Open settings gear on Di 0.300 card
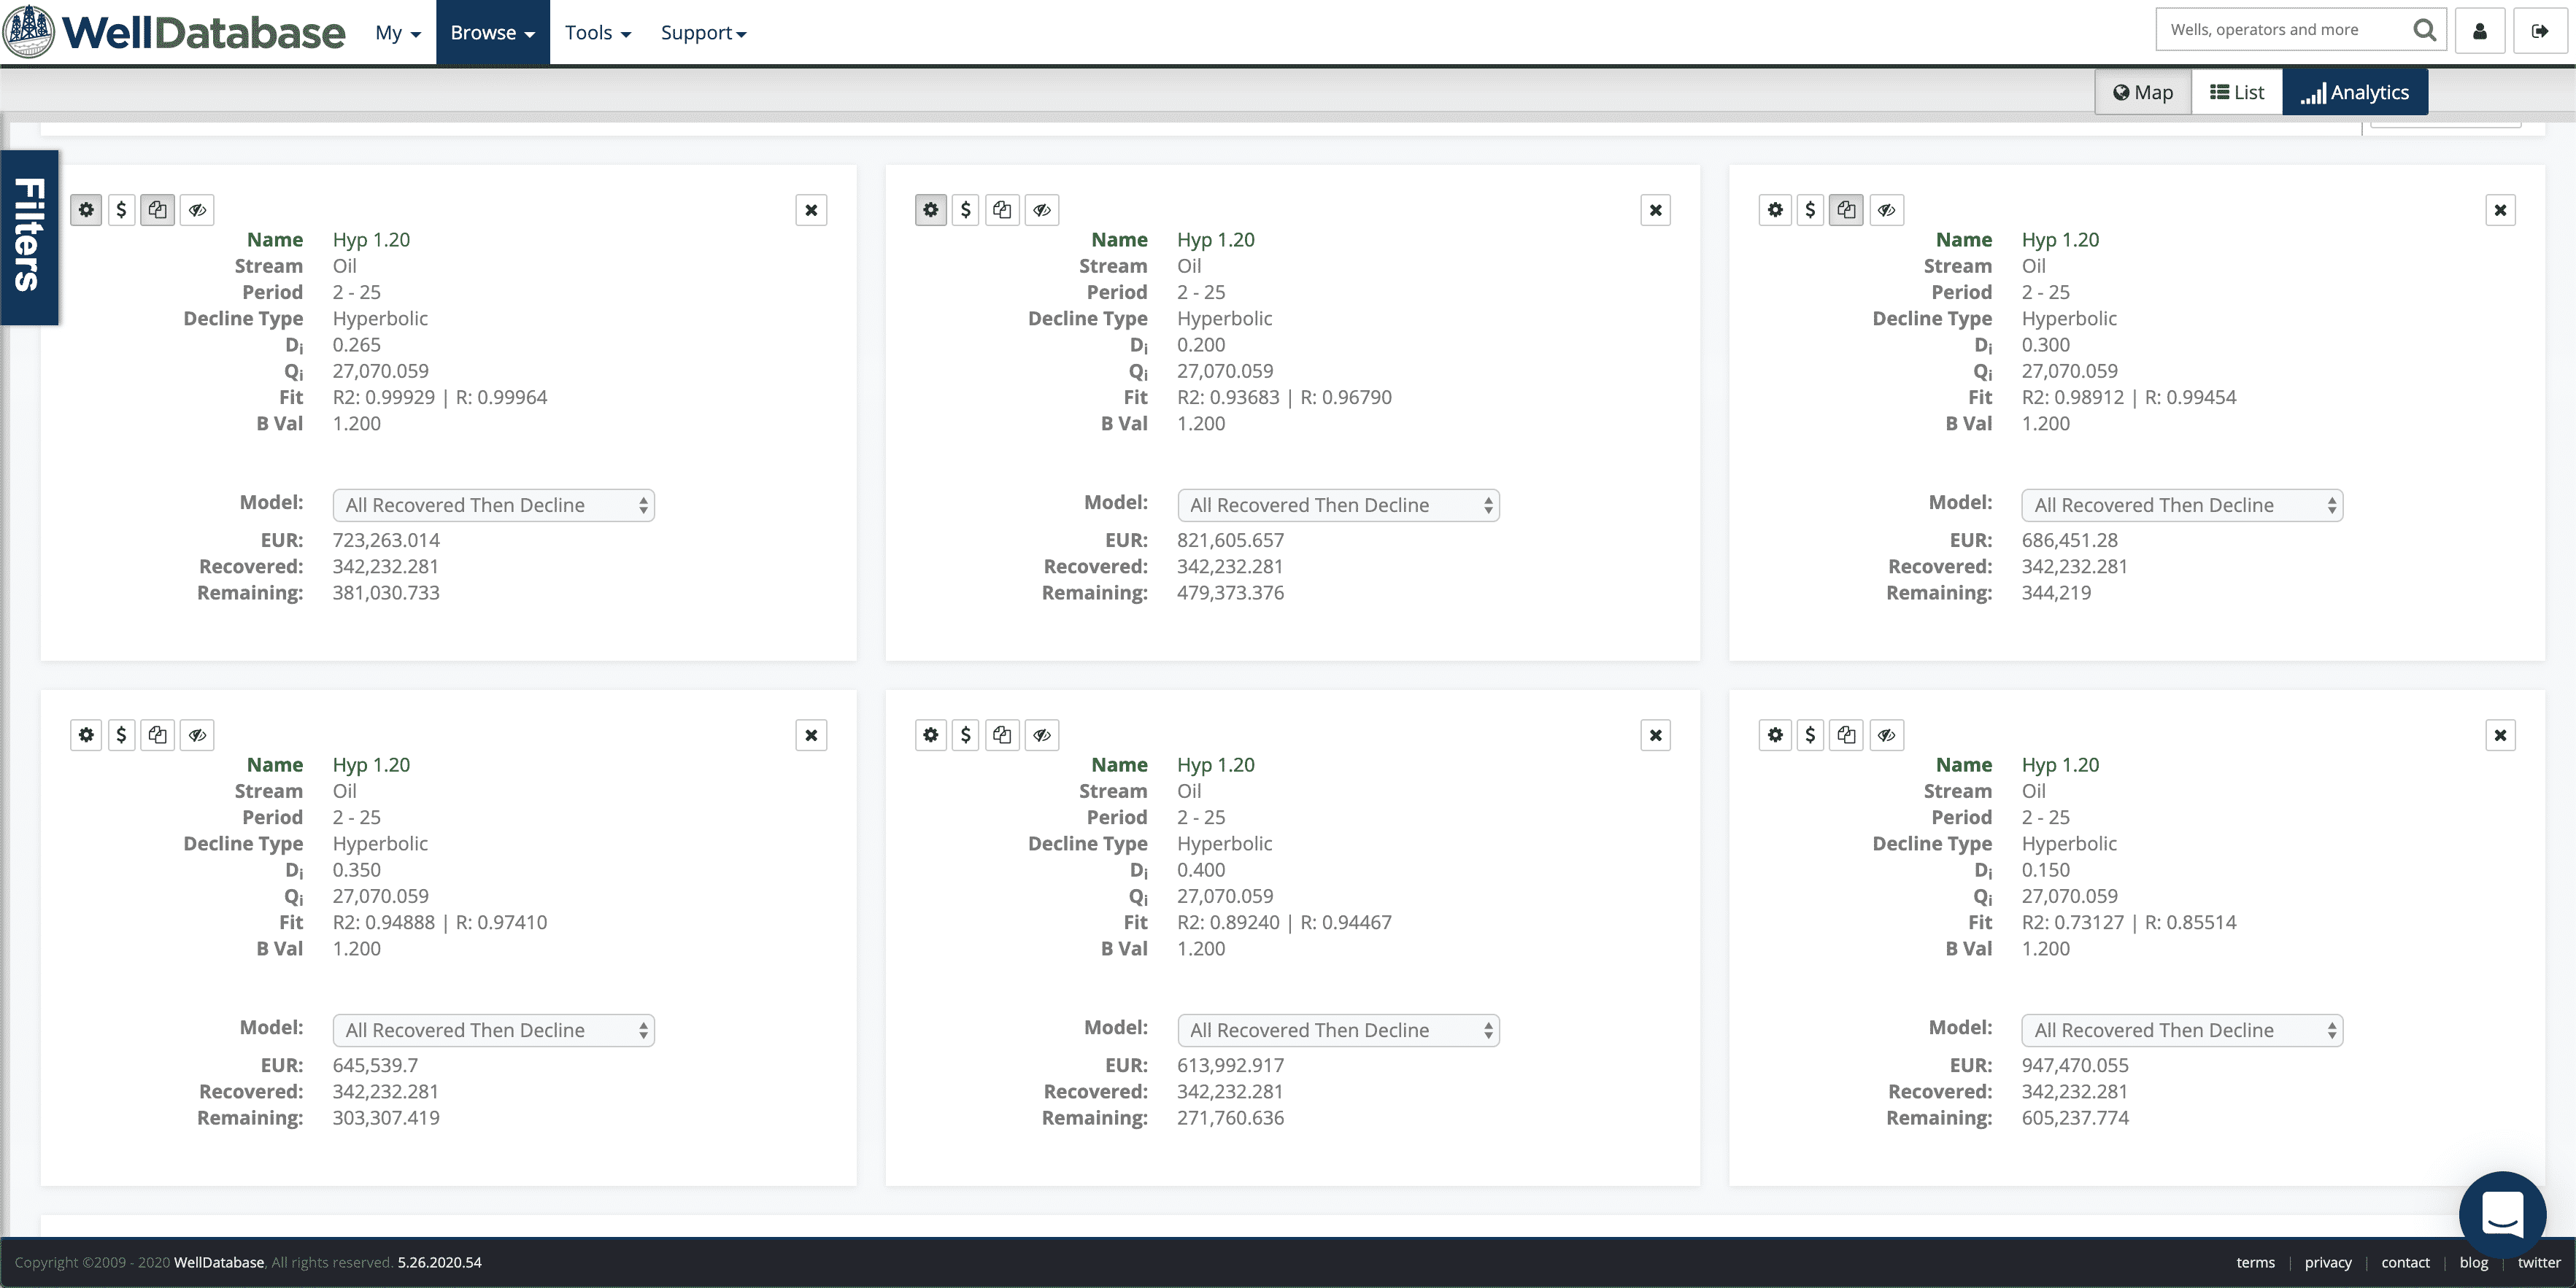This screenshot has width=2576, height=1288. pos(1775,210)
